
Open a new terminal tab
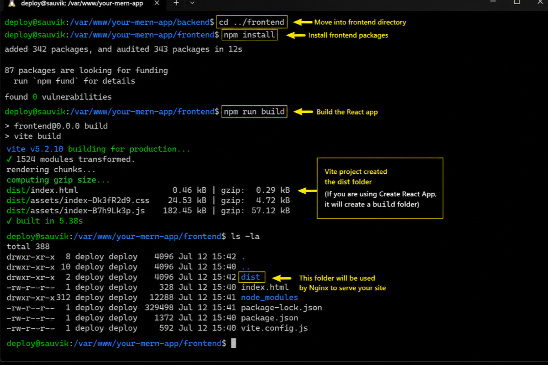click(x=176, y=3)
